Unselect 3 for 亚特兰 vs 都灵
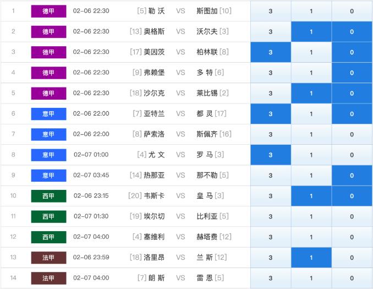This screenshot has width=373, height=289. 271,114
